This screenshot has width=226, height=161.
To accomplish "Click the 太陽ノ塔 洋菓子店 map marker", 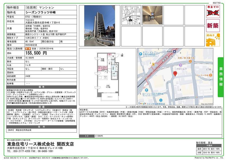I will (190, 61).
